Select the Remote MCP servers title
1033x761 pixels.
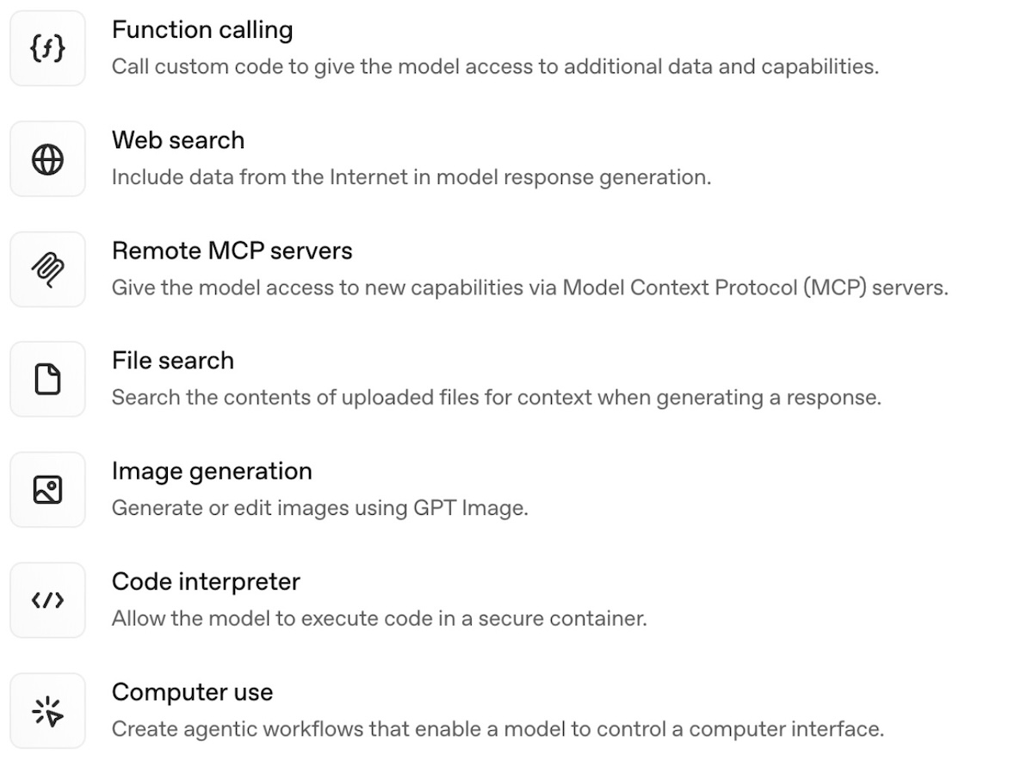click(x=232, y=251)
